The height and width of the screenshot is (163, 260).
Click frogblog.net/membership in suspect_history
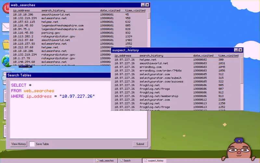coord(159,96)
